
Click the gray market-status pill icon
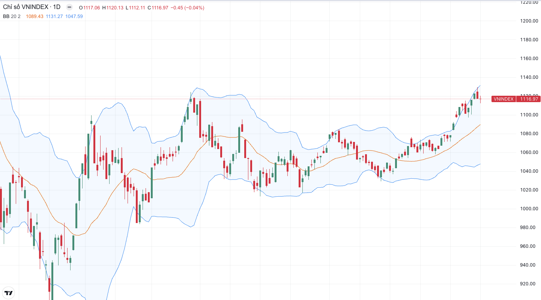coord(69,7)
